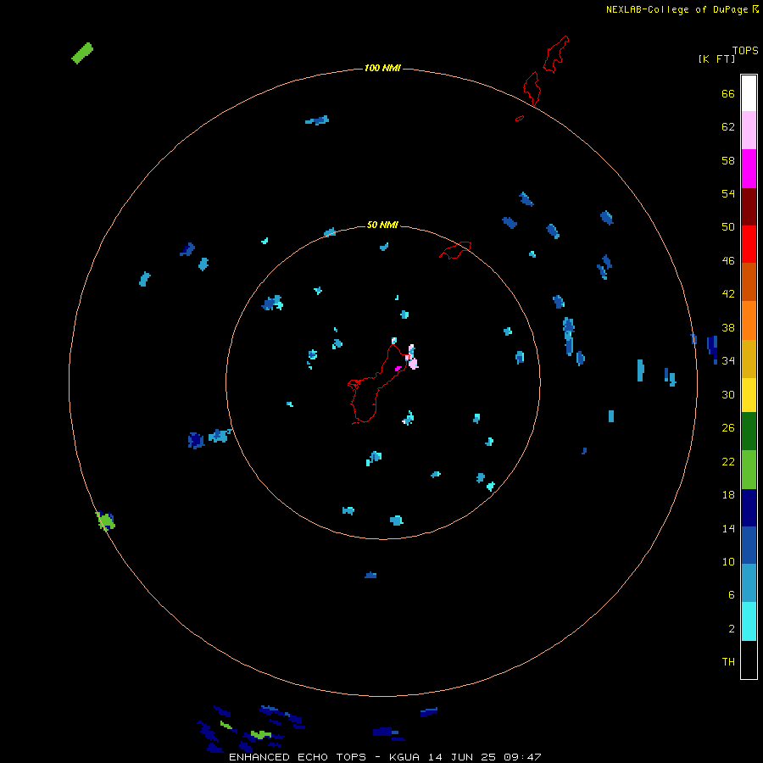Click the 18 legend value
The width and height of the screenshot is (763, 763).
(728, 495)
